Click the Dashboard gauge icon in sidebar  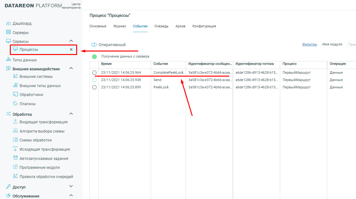pos(9,24)
